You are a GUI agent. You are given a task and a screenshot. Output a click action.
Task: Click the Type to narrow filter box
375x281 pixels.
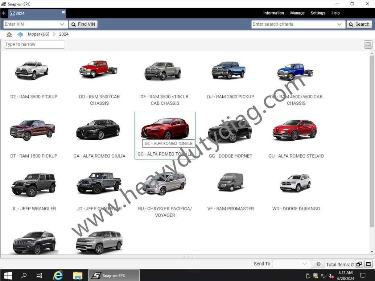(x=34, y=45)
